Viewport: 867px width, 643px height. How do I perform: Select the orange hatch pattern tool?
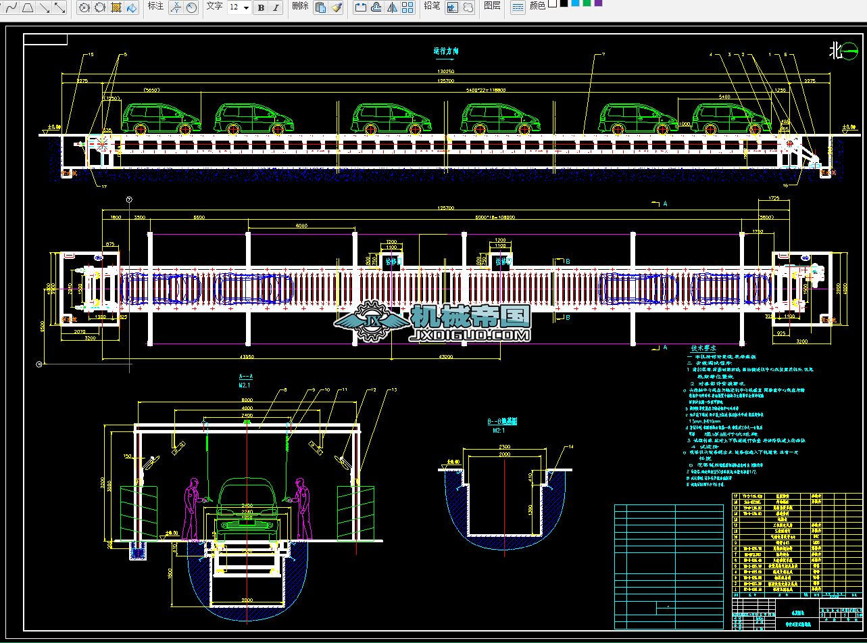pyautogui.click(x=116, y=7)
